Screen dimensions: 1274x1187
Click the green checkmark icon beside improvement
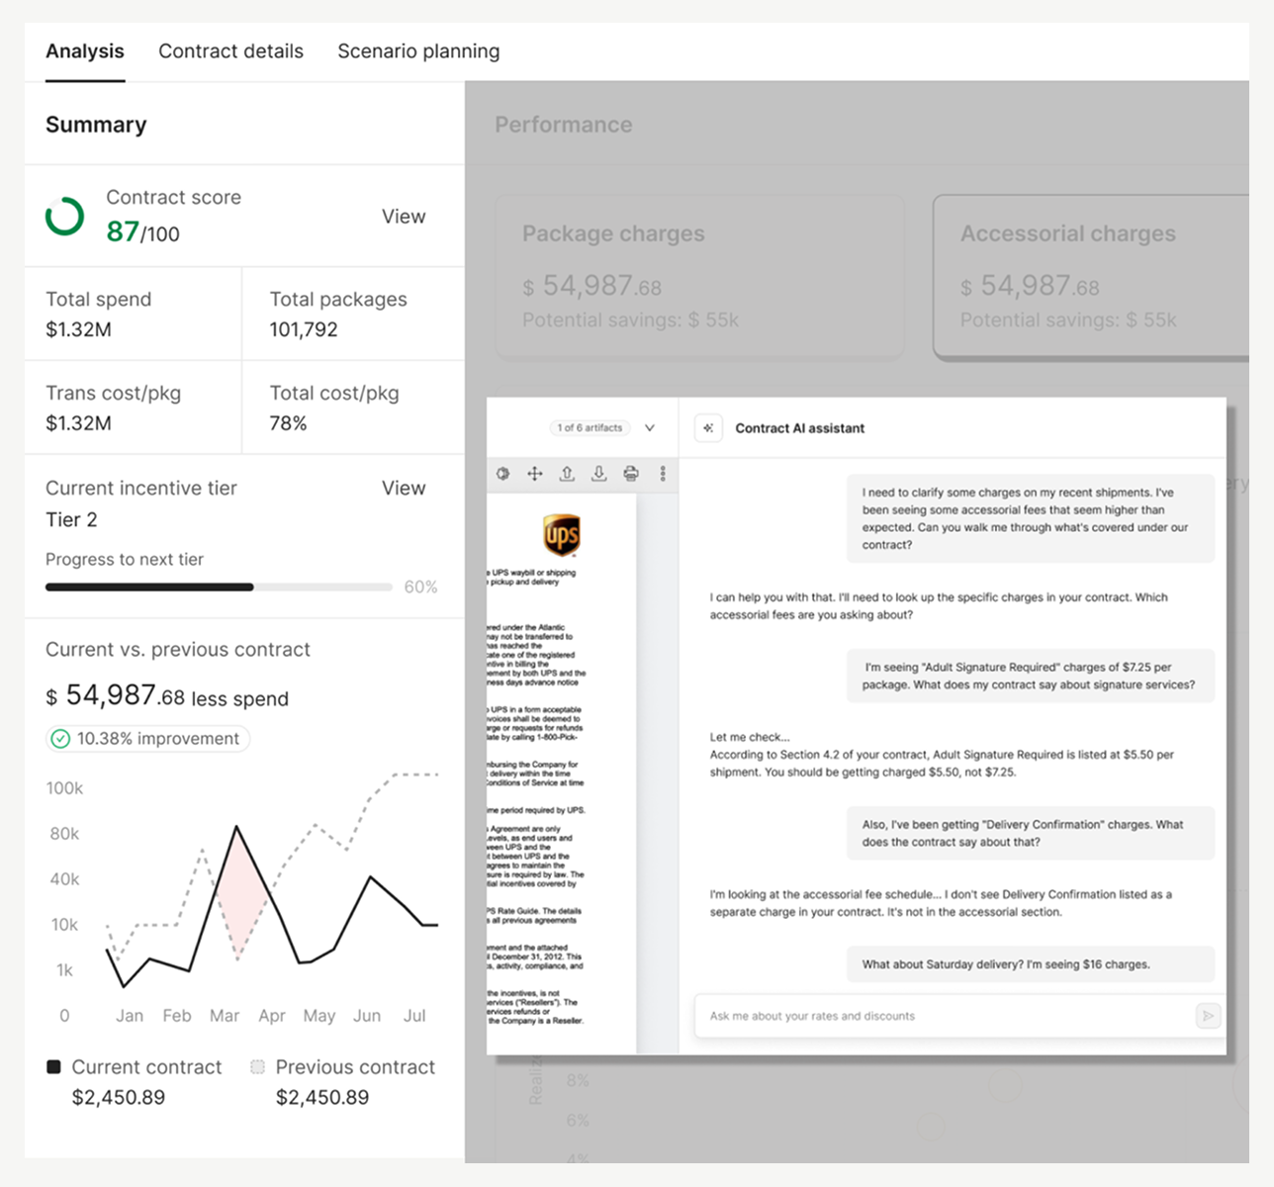click(x=60, y=739)
